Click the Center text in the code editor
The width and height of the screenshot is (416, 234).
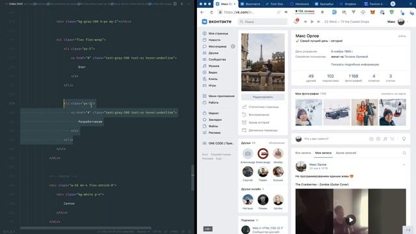tap(69, 203)
